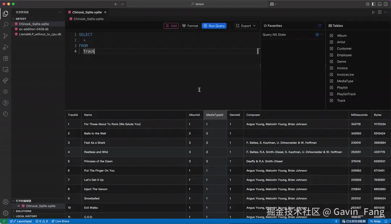Expand the PlaylistTrack table
This screenshot has height=224, width=391.
(x=331, y=94)
